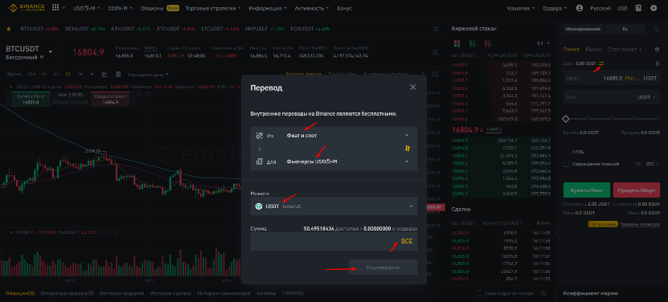This screenshot has width=668, height=302.
Task: Favorite the pair with the star icon
Action: pos(9,29)
